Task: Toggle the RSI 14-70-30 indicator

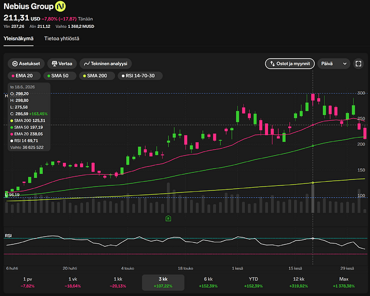Action: pyautogui.click(x=140, y=76)
